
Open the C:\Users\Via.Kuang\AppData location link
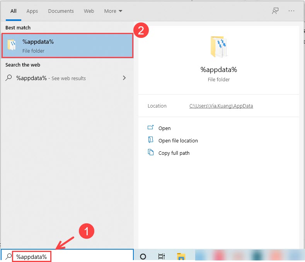(221, 106)
